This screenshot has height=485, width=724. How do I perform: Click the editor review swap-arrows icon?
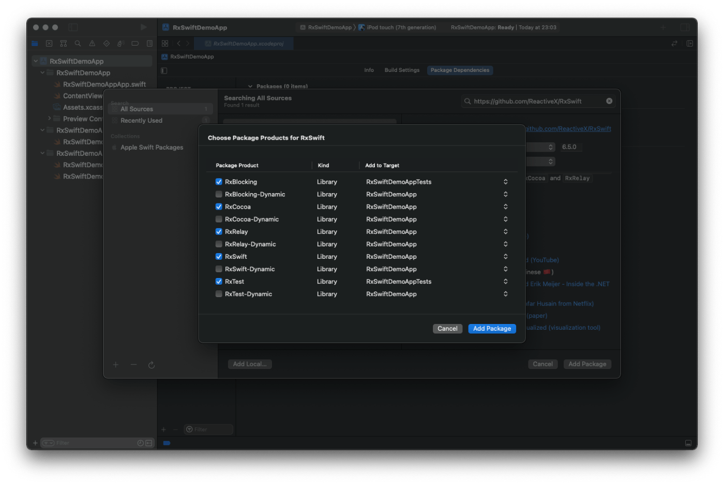(674, 44)
